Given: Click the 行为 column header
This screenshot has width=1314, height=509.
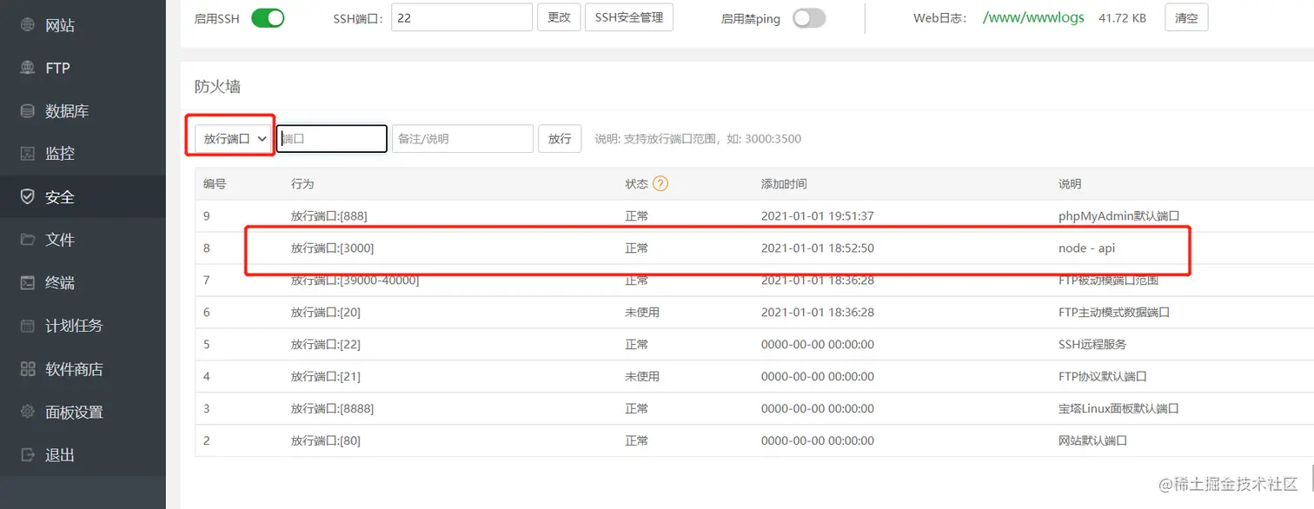Looking at the screenshot, I should coord(302,183).
